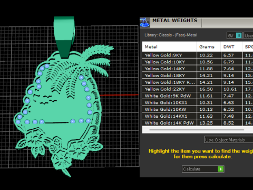Select the White Gold:14KX1 row
The width and height of the screenshot is (253, 190).
coord(198,116)
